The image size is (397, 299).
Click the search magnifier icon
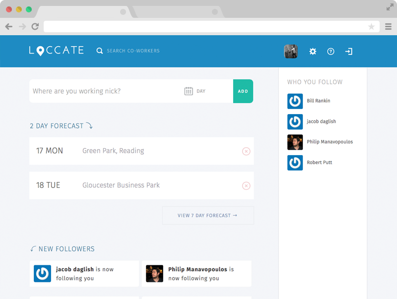(100, 51)
